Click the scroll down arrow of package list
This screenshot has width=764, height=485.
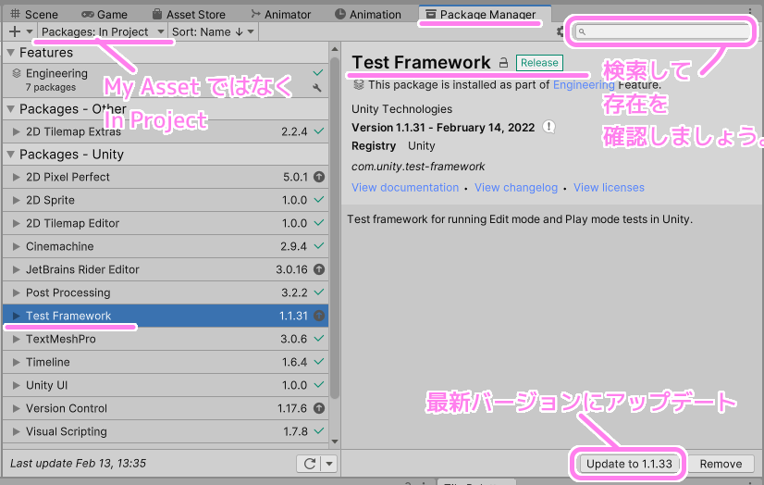[334, 441]
